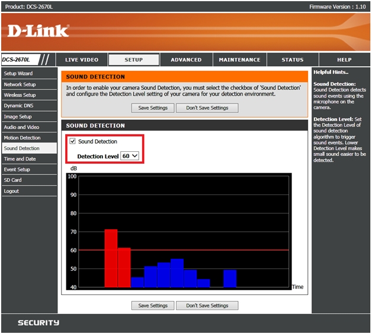The width and height of the screenshot is (372, 334).
Task: Select the Help tab
Action: [344, 60]
